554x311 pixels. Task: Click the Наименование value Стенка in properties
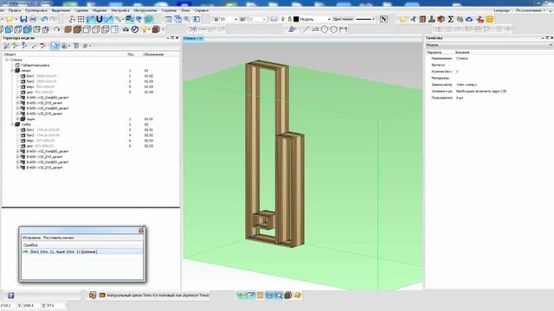[x=461, y=59]
